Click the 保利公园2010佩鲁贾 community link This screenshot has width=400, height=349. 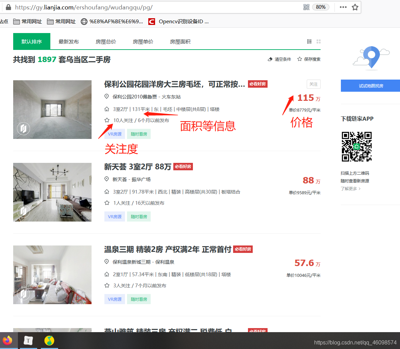coord(135,97)
